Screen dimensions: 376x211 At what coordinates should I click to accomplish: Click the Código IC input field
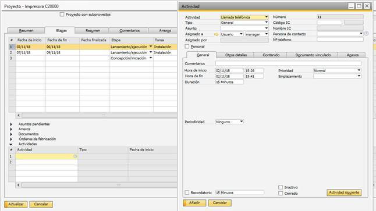click(329, 23)
